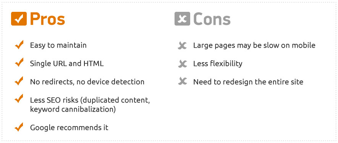This screenshot has height=143, width=338.
Task: Click the checkmark next to Google recommends it
Action: [19, 127]
